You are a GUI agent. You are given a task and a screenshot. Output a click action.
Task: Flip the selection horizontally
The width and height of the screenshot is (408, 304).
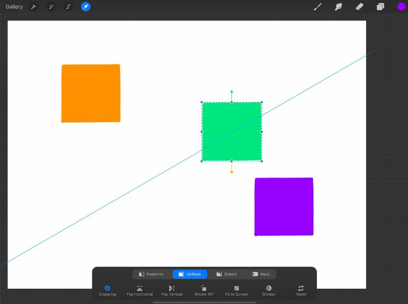(140, 291)
